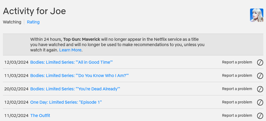Screen dimensions: 266x121
Task: Open The Outfit title link
Action: tap(40, 116)
